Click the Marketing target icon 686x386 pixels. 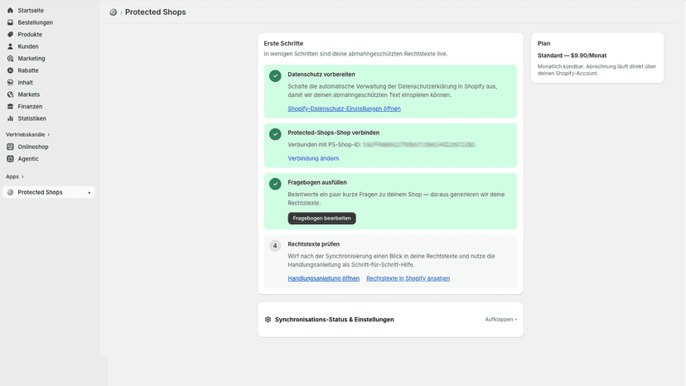(10, 58)
